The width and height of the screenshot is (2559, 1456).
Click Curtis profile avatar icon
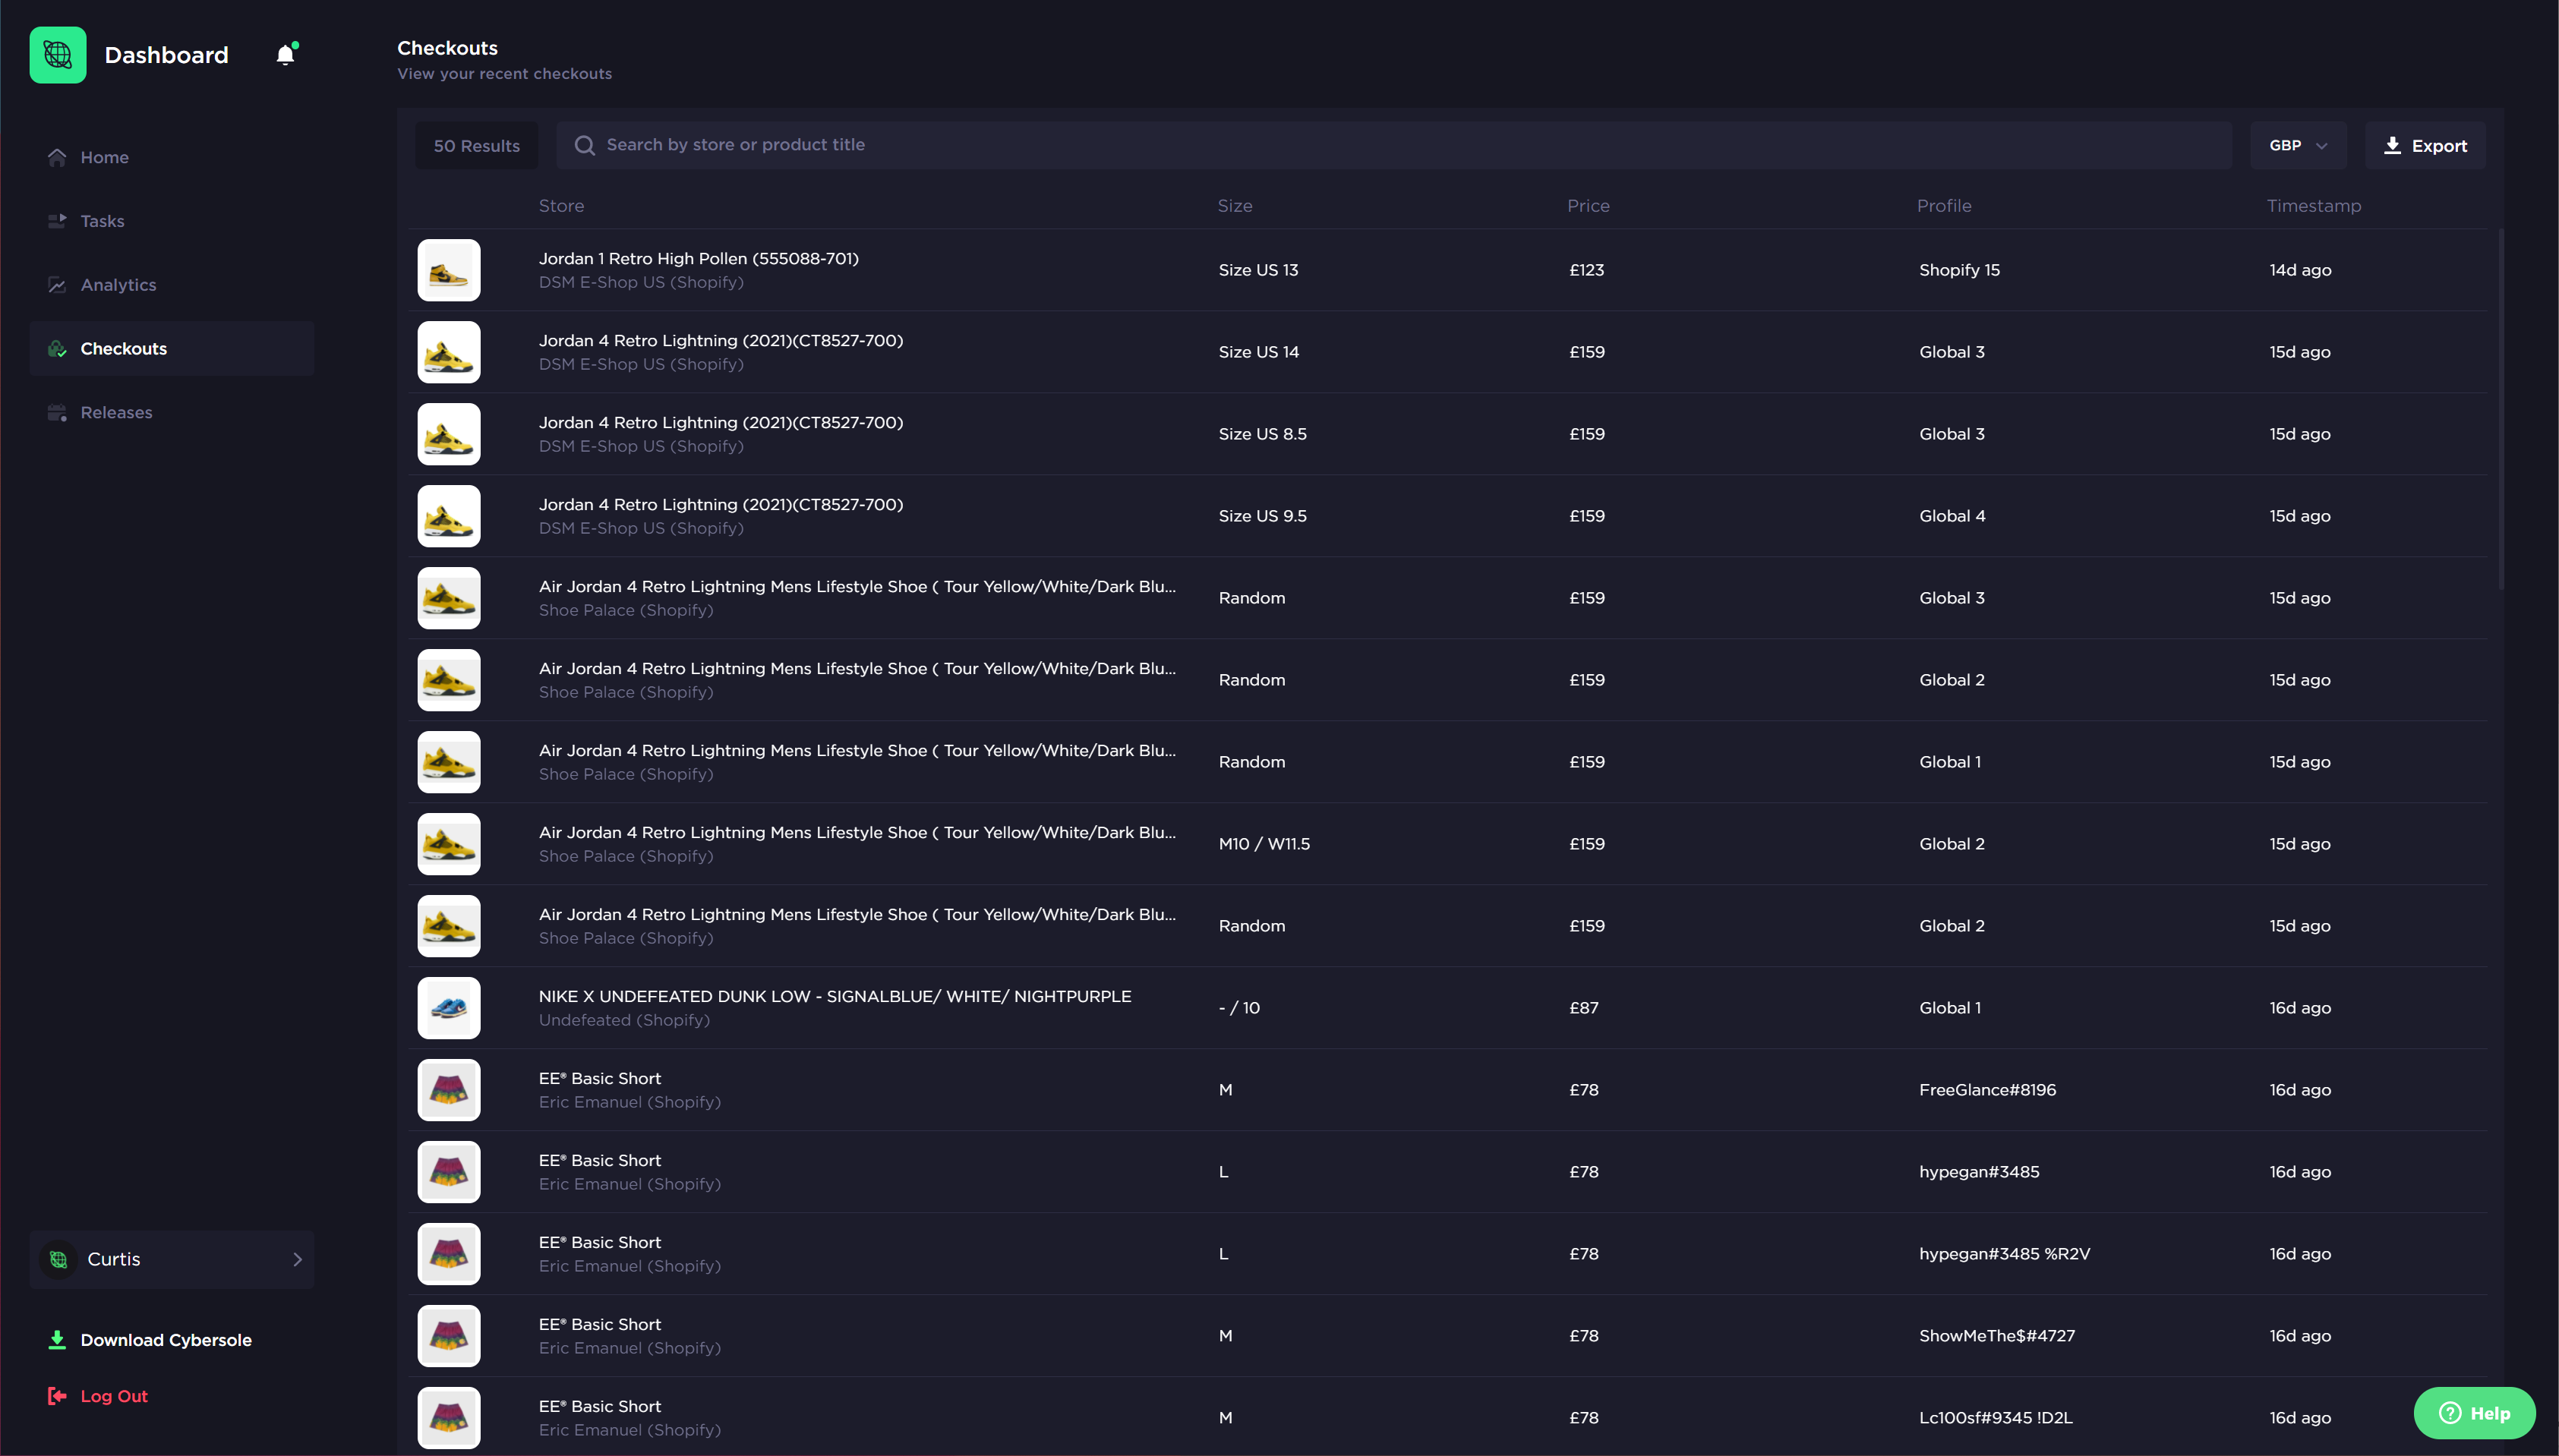coord(59,1259)
